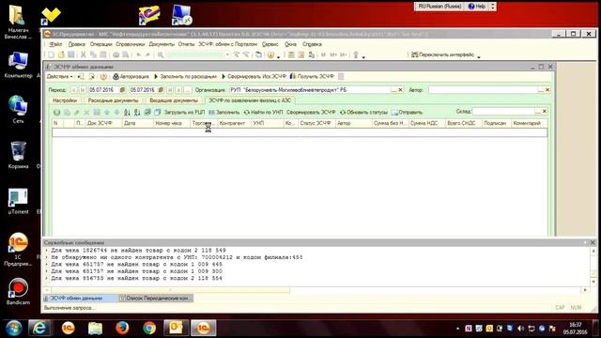Screen dimensions: 601x338
Task: Click the Sort ascending icon
Action: tap(127, 113)
